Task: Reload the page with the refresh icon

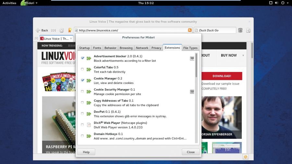Action: [x=61, y=30]
